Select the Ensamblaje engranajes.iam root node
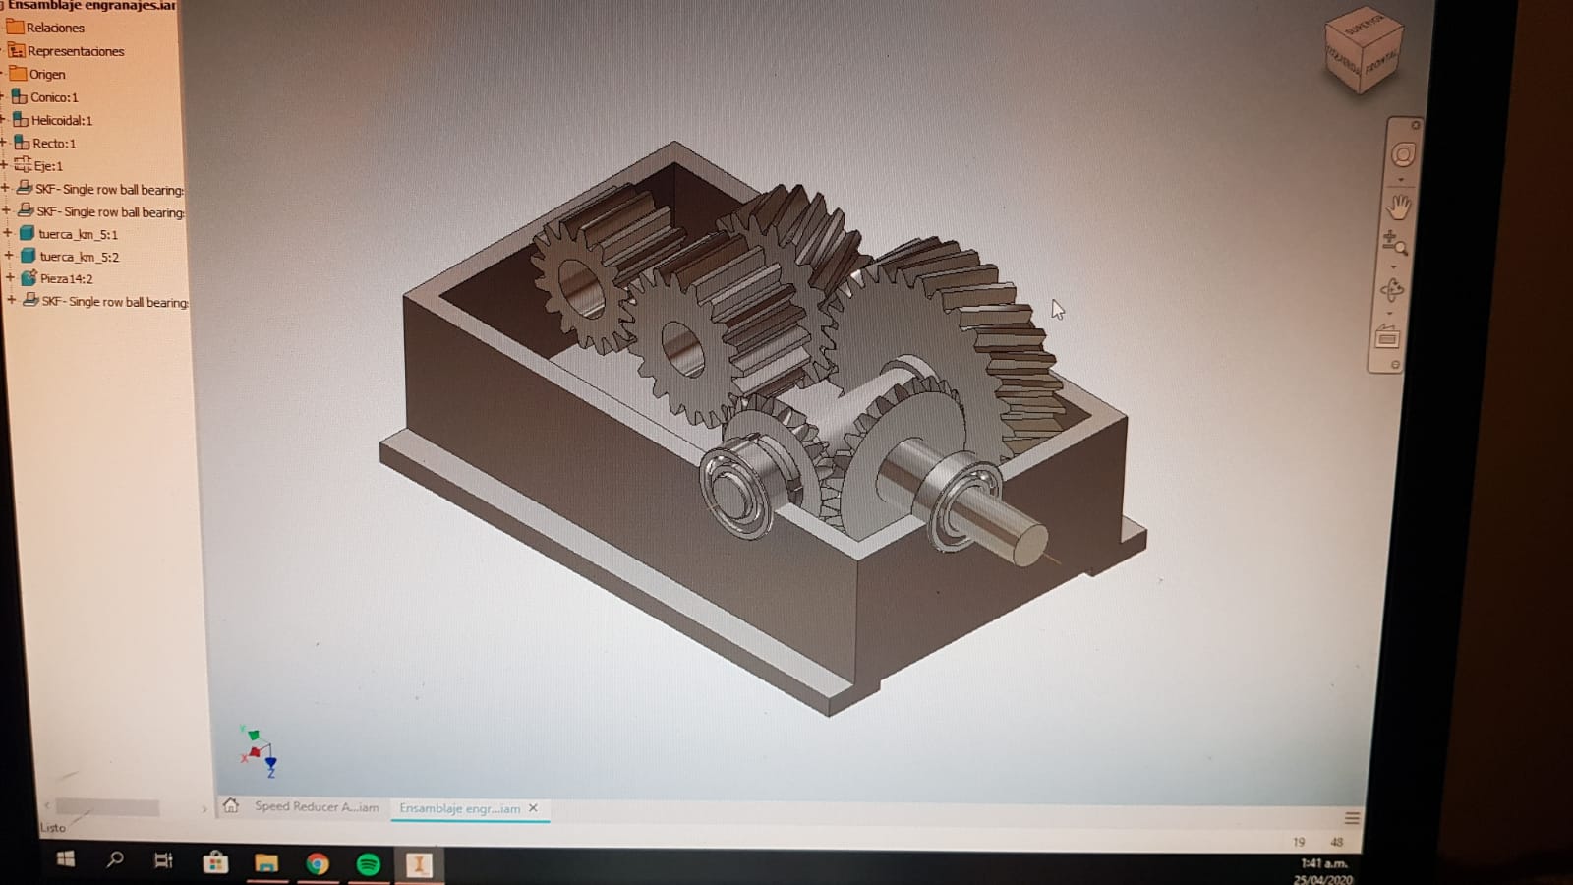The image size is (1573, 885). [x=91, y=5]
